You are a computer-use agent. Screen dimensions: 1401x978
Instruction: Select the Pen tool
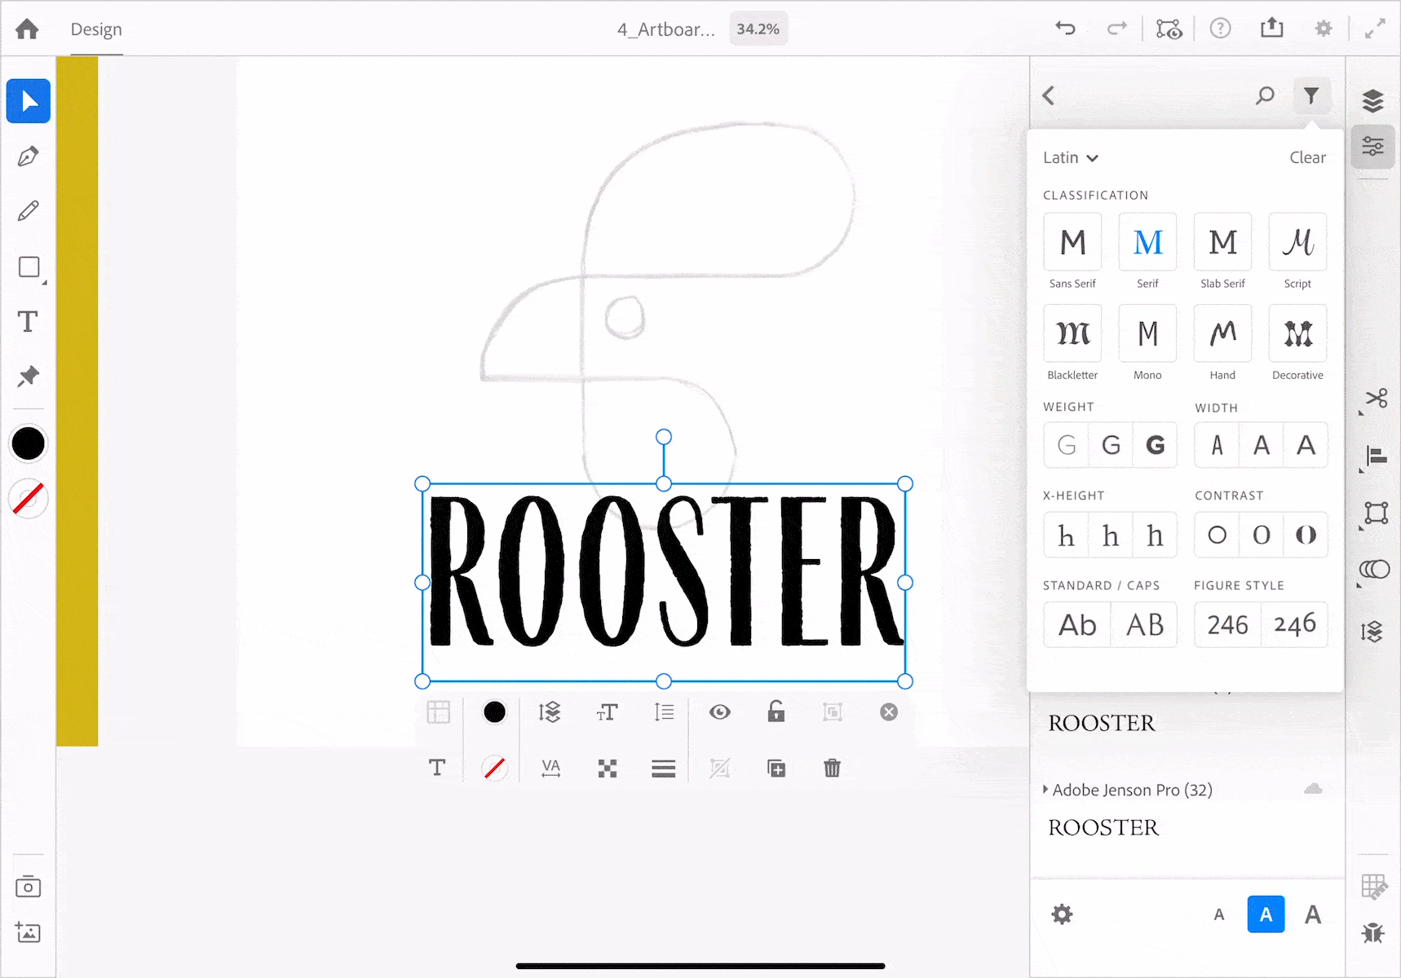(28, 156)
